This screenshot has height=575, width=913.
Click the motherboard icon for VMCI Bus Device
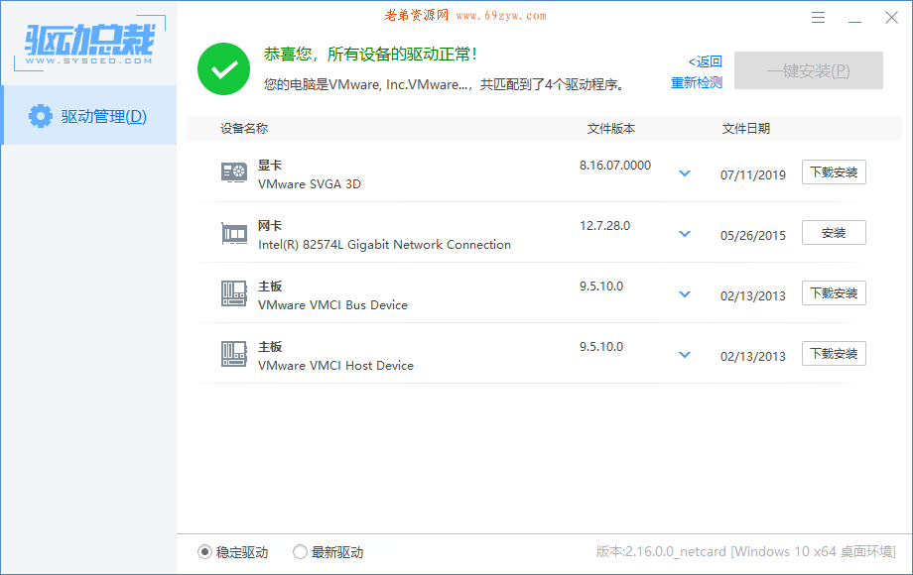[x=234, y=293]
